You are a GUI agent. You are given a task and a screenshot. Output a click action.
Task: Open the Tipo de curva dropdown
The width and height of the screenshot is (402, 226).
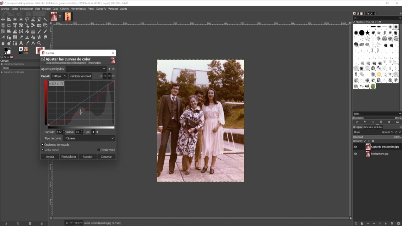coord(89,138)
